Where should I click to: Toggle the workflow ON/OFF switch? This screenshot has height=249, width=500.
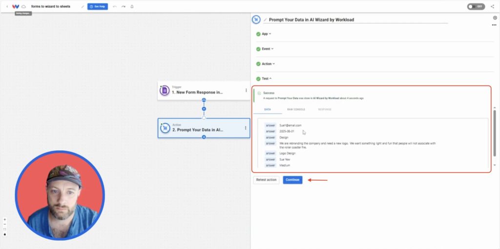point(476,7)
